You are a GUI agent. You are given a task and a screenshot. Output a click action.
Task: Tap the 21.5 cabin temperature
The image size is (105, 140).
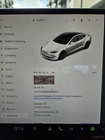19,129
